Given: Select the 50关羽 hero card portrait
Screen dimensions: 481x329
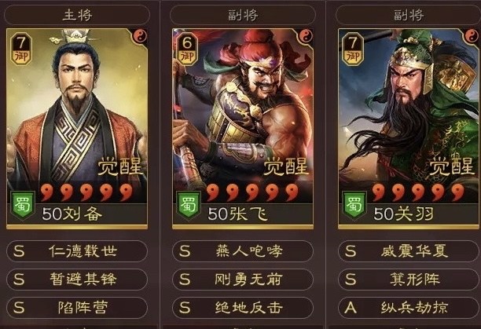Looking at the screenshot, I should pyautogui.click(x=409, y=129).
